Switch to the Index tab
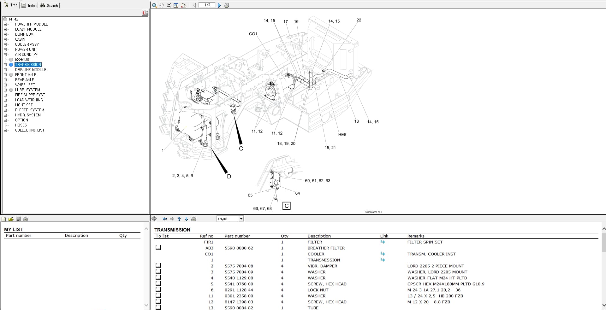606x310 pixels. 29,5
